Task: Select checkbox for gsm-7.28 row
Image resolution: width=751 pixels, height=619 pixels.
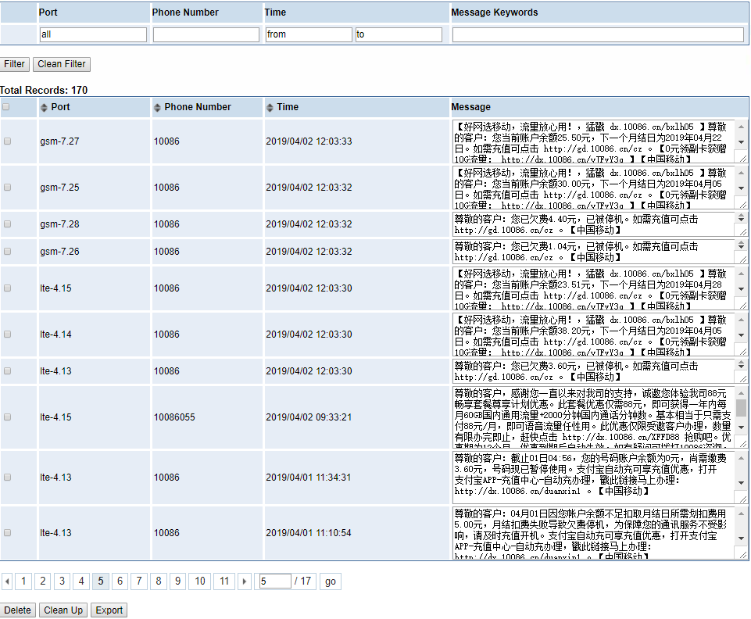Action: click(x=7, y=224)
